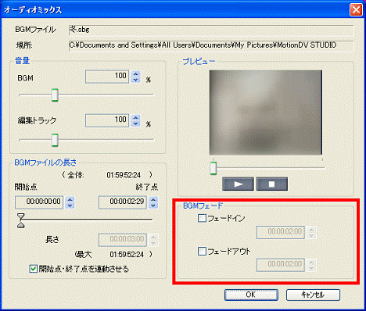Increase BGM volume with up arrow
This screenshot has height=311, width=366.
pyautogui.click(x=135, y=74)
